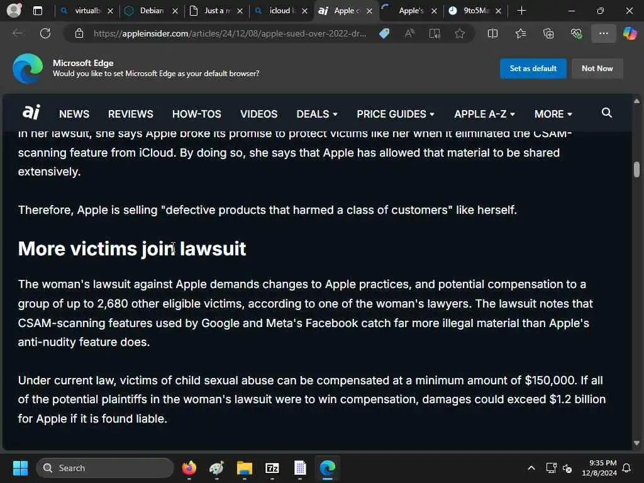Screen dimensions: 644x483
Task: Open the network status tray icon
Action: click(x=551, y=468)
